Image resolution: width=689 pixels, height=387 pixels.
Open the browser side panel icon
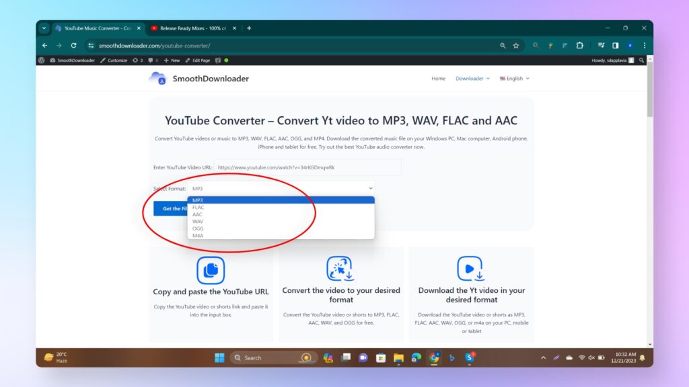coord(616,46)
